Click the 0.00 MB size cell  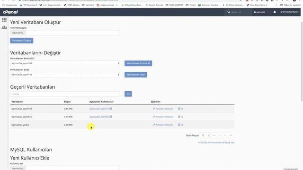[68, 125]
